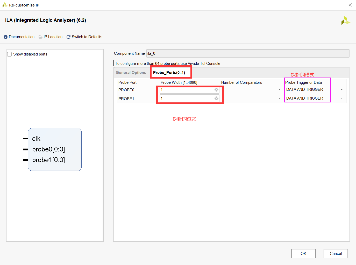Click the PROBE0 Probe Width input field

189,90
